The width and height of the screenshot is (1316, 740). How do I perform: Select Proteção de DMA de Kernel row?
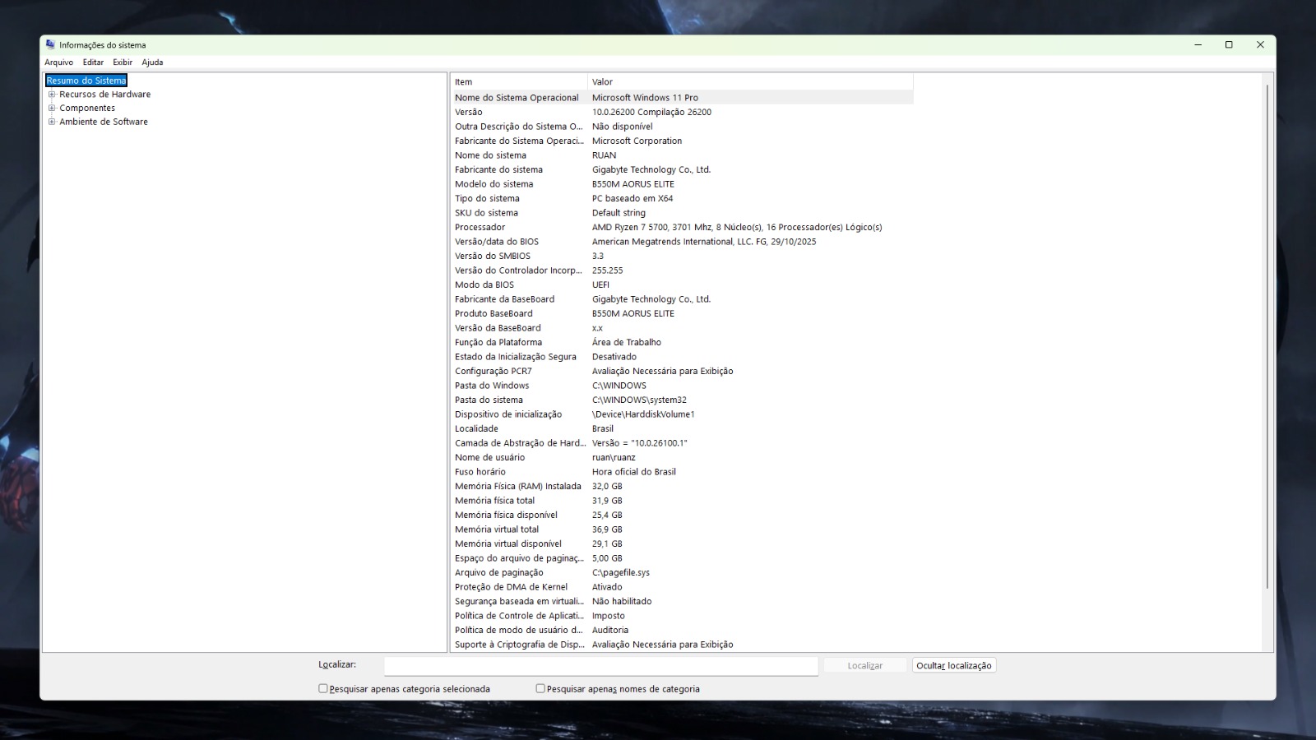pos(682,587)
